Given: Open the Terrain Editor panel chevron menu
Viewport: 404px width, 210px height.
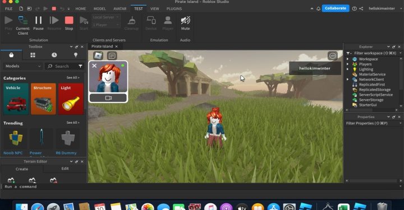Looking at the screenshot, I should pyautogui.click(x=71, y=161).
